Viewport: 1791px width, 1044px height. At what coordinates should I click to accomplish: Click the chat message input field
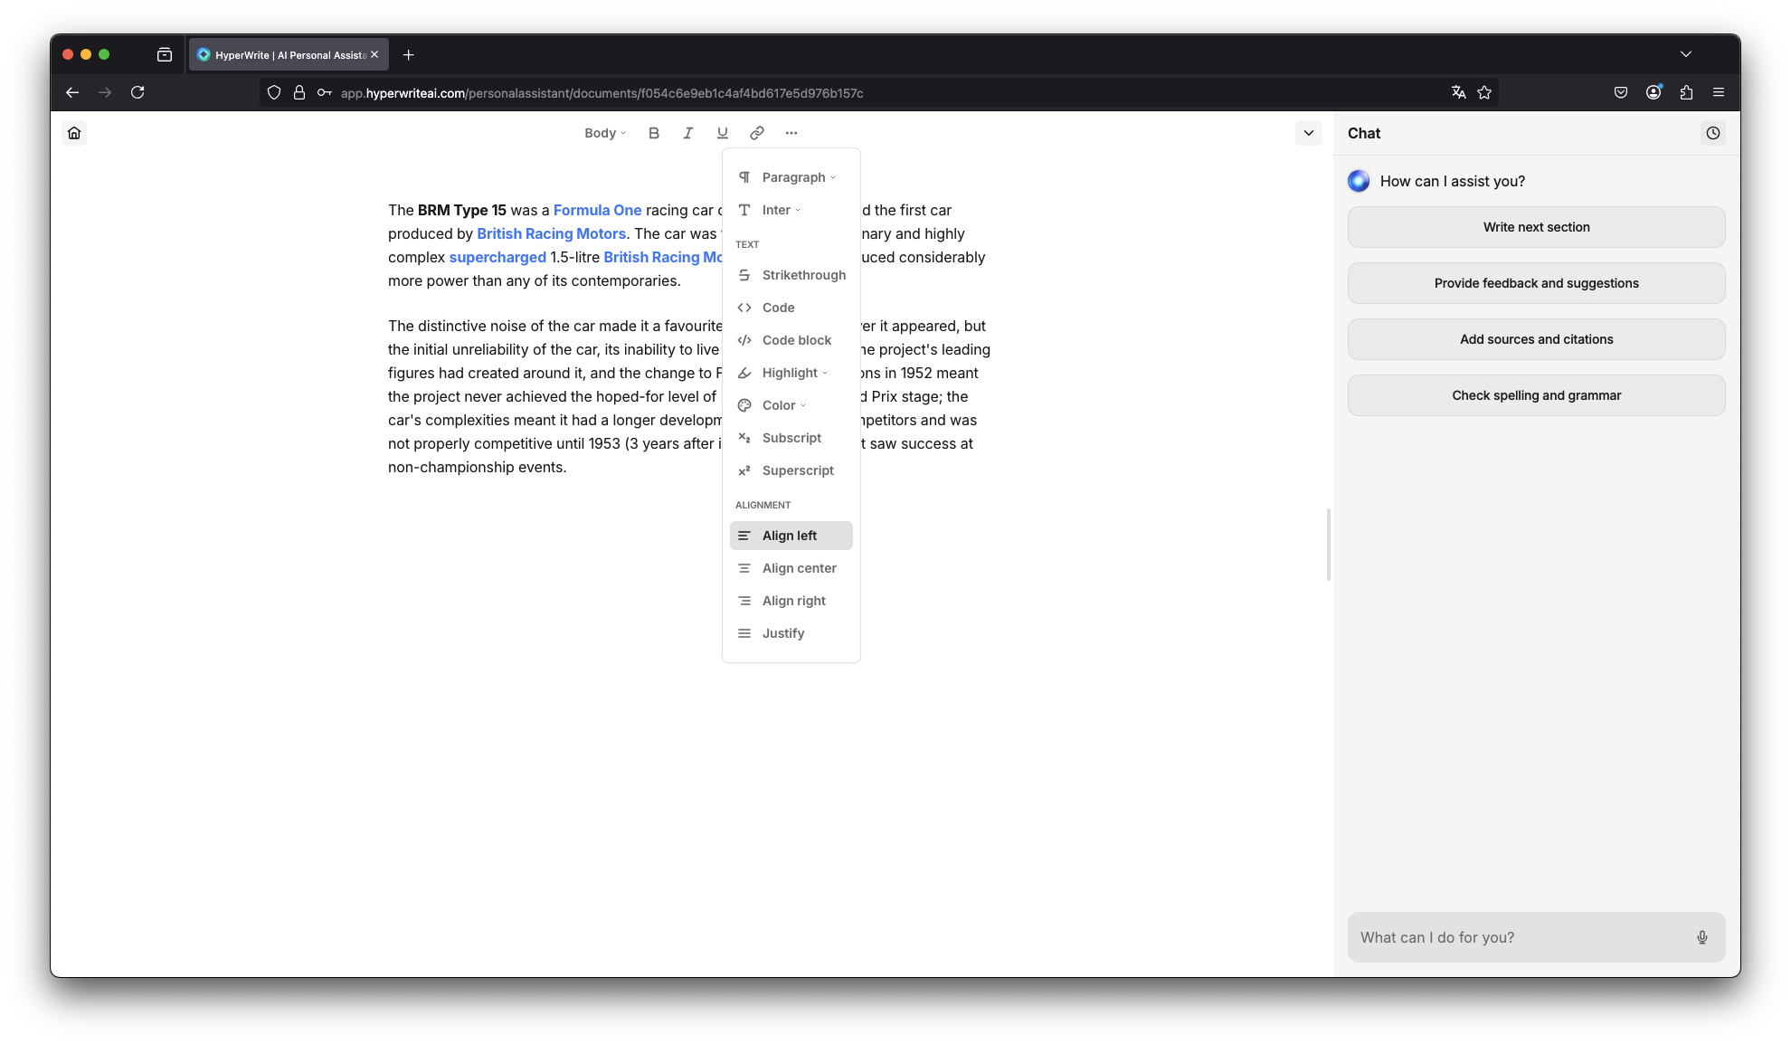pos(1520,937)
